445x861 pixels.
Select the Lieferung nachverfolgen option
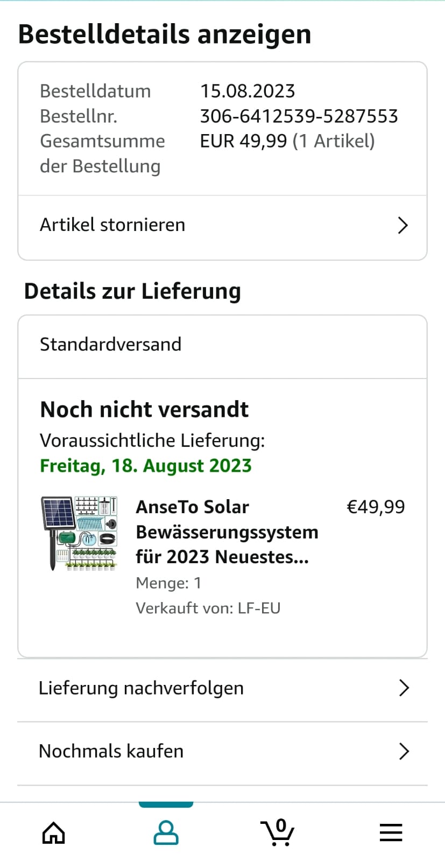point(141,688)
